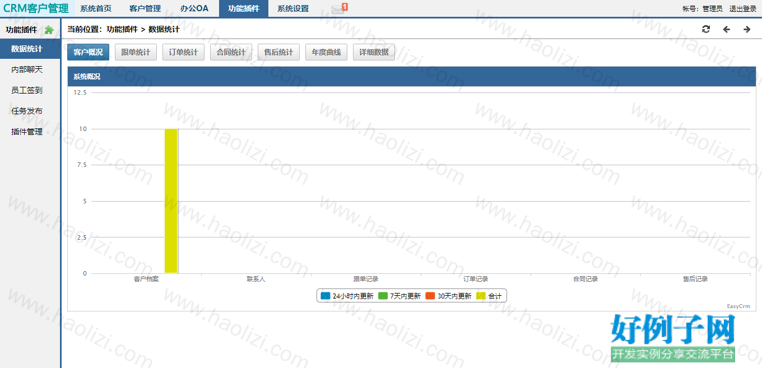Open the 办公OA top menu
762x368 pixels.
click(194, 8)
